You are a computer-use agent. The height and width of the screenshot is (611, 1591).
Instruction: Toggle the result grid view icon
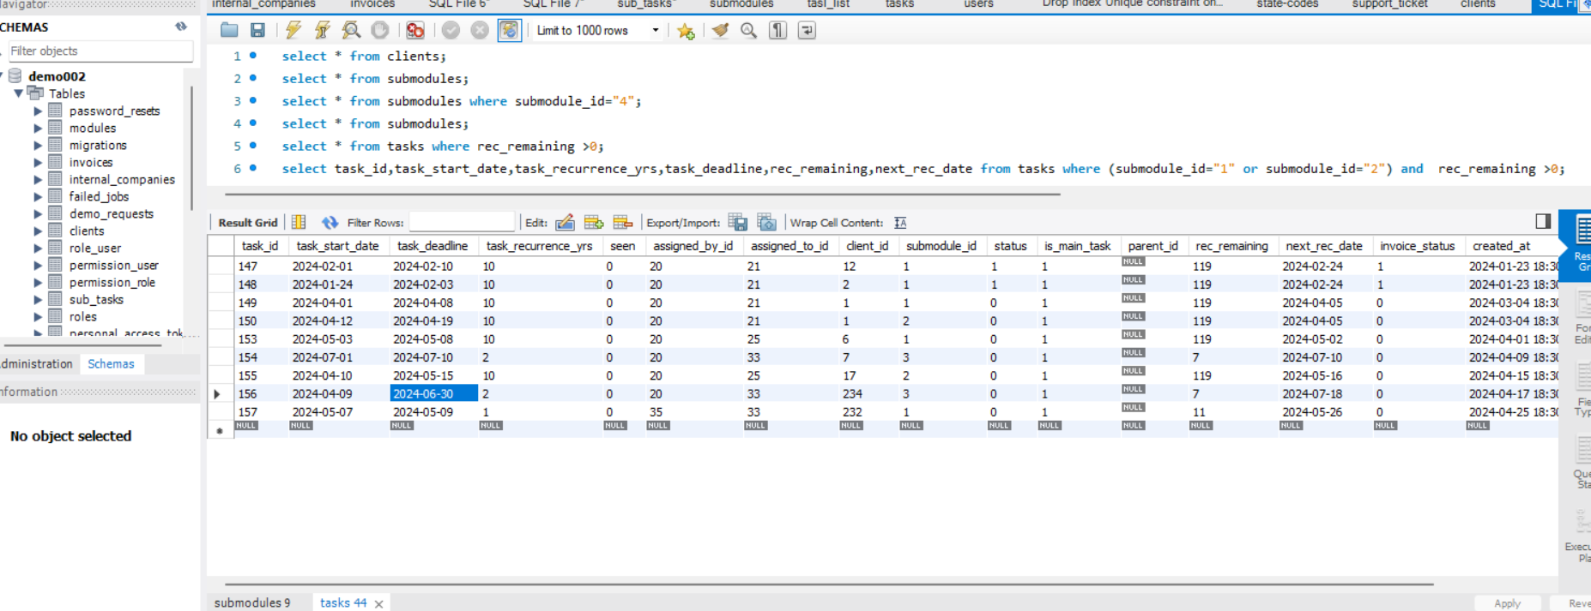pyautogui.click(x=299, y=222)
